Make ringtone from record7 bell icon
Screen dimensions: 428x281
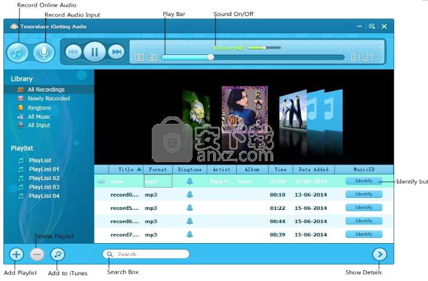[190, 235]
